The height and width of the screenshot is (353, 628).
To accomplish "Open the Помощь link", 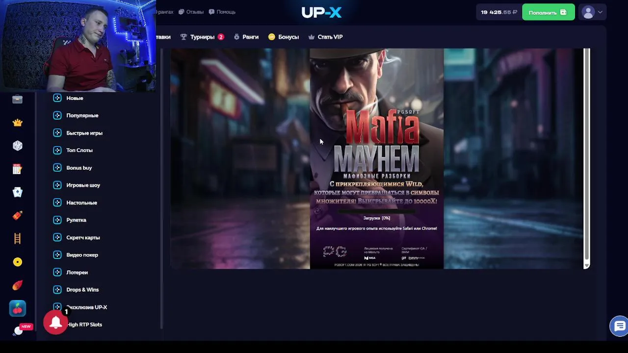I will coord(222,12).
